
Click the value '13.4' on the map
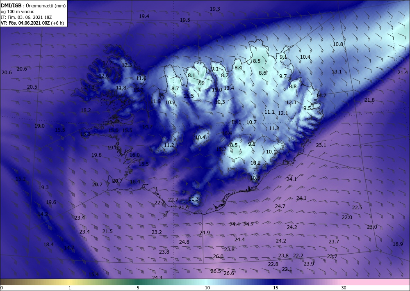(x=229, y=88)
